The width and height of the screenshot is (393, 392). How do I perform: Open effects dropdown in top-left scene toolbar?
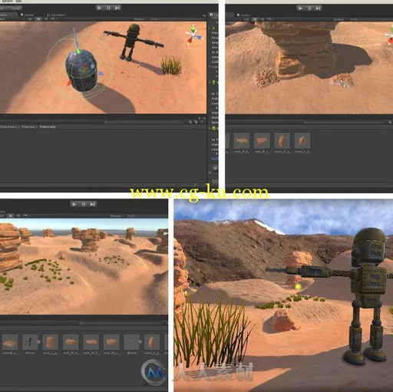coord(53,19)
